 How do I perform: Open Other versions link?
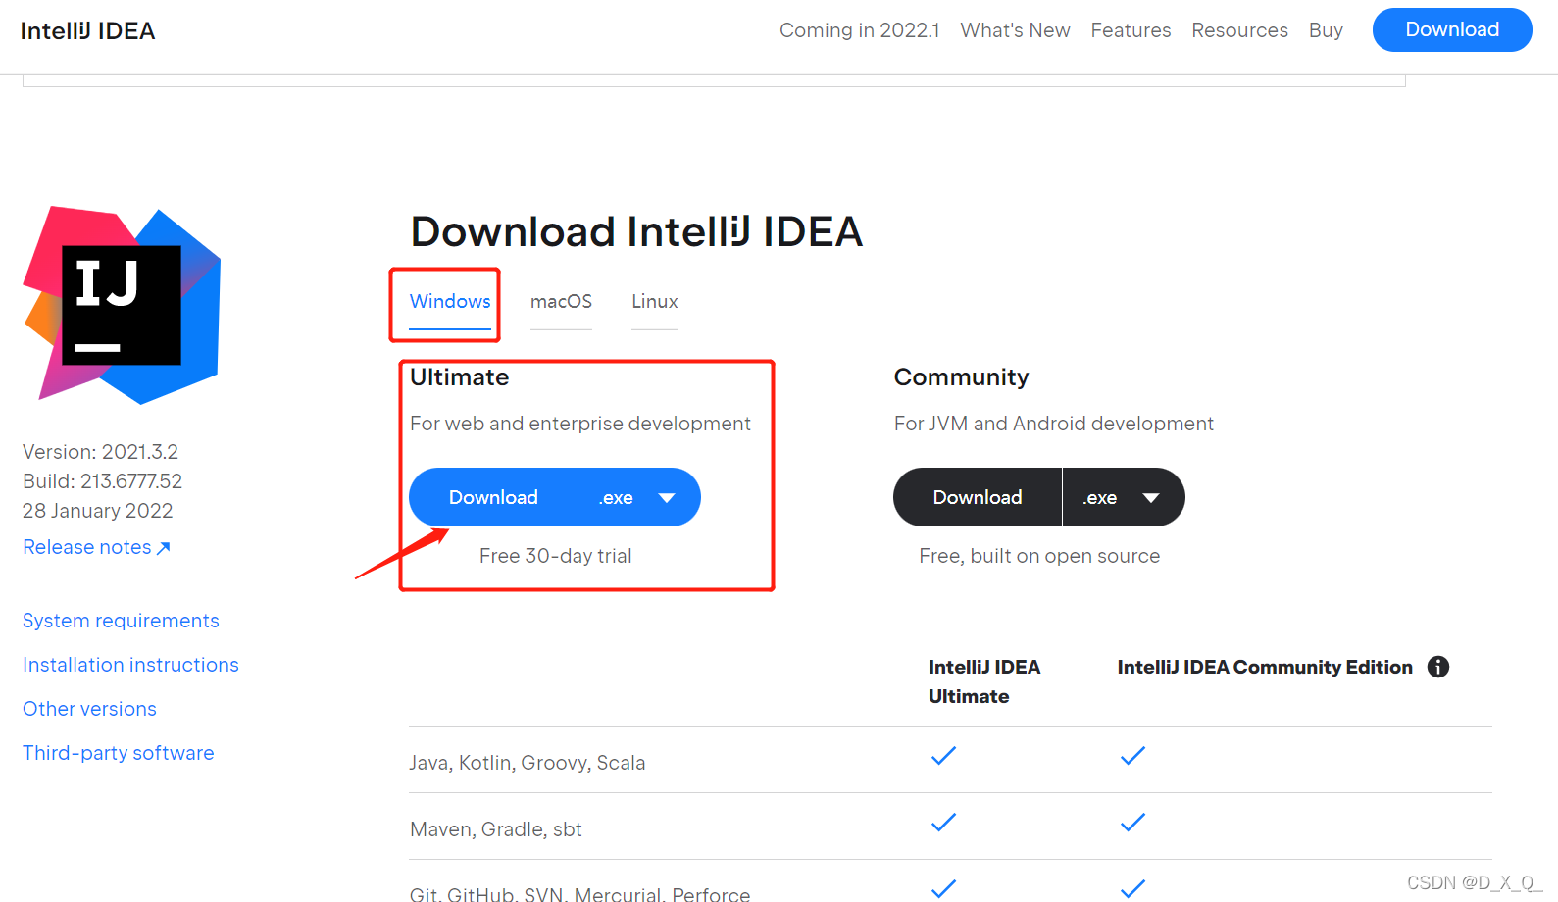89,709
